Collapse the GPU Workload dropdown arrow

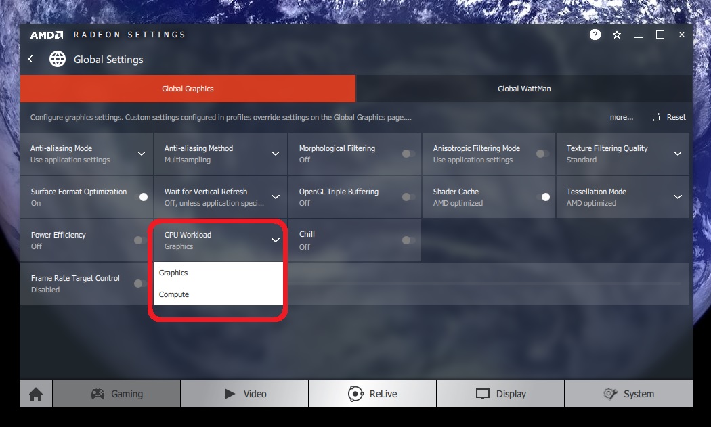click(275, 240)
